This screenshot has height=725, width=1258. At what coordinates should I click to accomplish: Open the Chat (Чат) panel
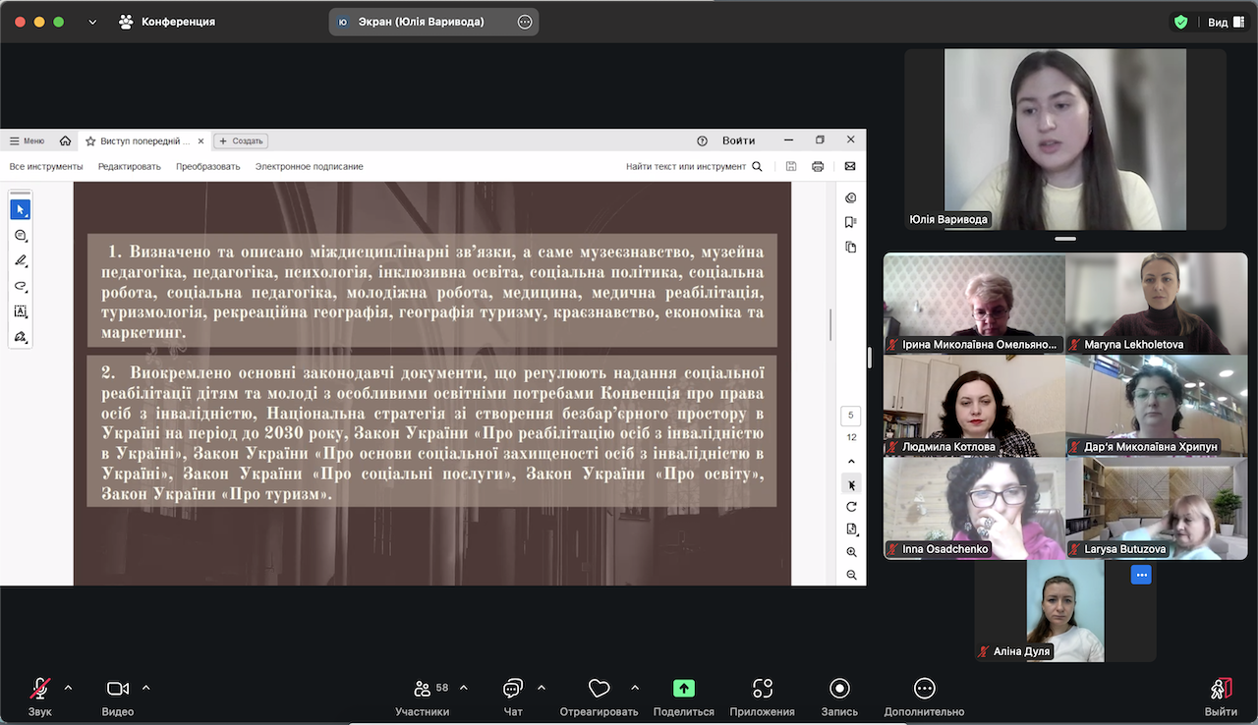pos(512,689)
